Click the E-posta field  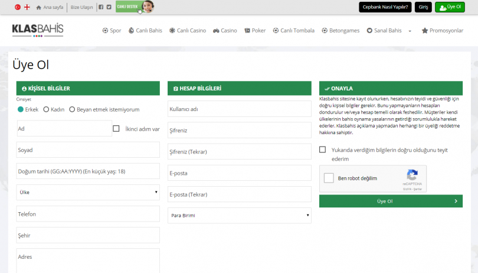tap(240, 173)
